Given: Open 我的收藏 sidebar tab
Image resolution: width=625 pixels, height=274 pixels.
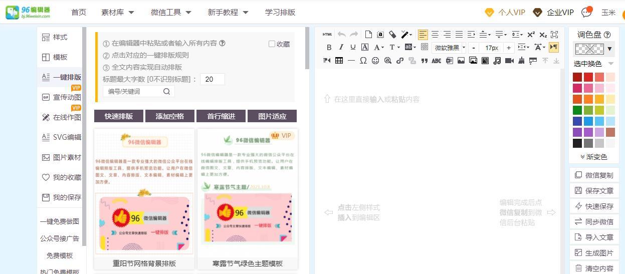Looking at the screenshot, I should 61,177.
